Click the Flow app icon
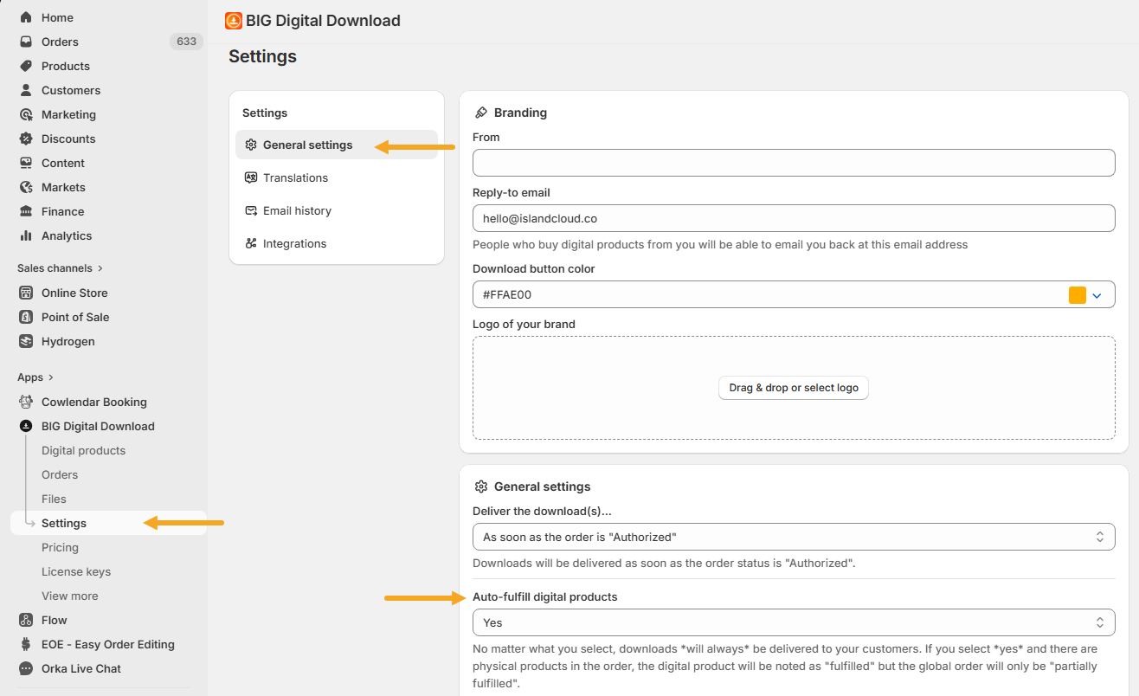1139x696 pixels. [x=26, y=620]
